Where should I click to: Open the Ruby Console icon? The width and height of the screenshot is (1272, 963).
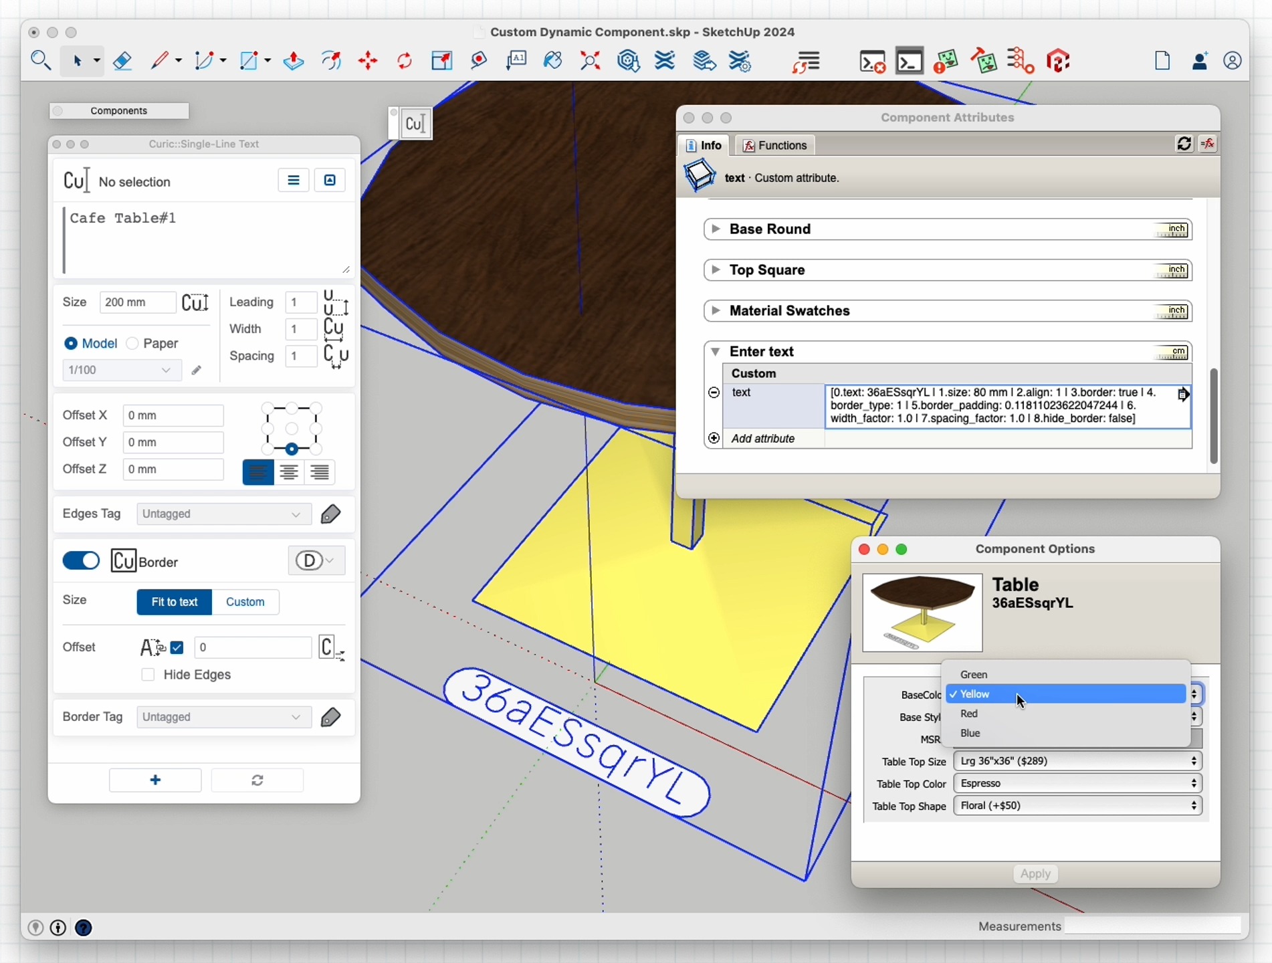(910, 62)
